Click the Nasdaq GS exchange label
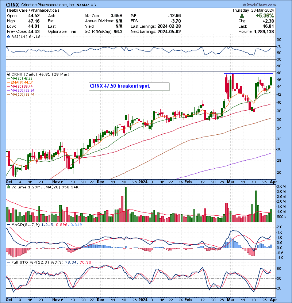Image resolution: width=292 pixels, height=303 pixels. 86,5
